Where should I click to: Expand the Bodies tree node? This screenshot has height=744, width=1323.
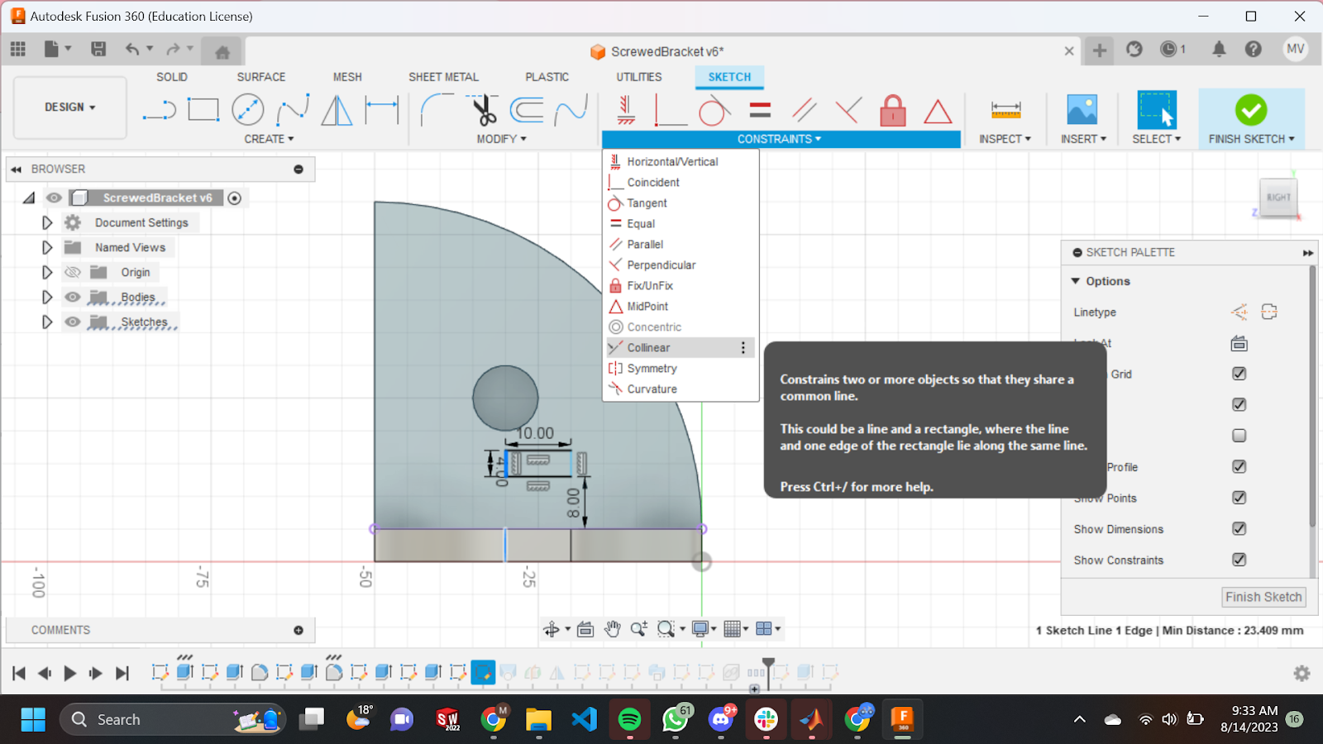(x=47, y=297)
